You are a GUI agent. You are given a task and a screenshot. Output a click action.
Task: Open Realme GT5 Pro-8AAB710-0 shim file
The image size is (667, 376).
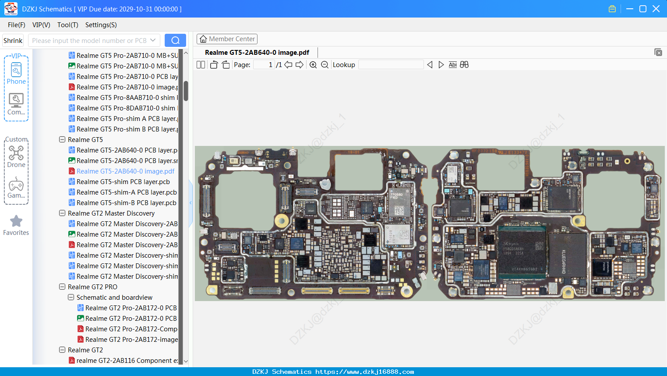point(124,97)
